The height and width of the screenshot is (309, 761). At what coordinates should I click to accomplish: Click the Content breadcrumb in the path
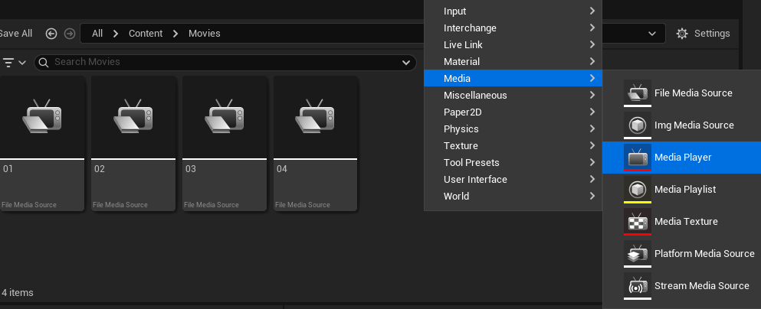pyautogui.click(x=146, y=34)
